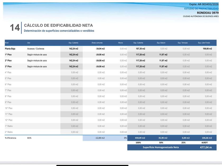Select the 'Sup. Balcón' column header
This screenshot has width=222, height=166.
161,43
